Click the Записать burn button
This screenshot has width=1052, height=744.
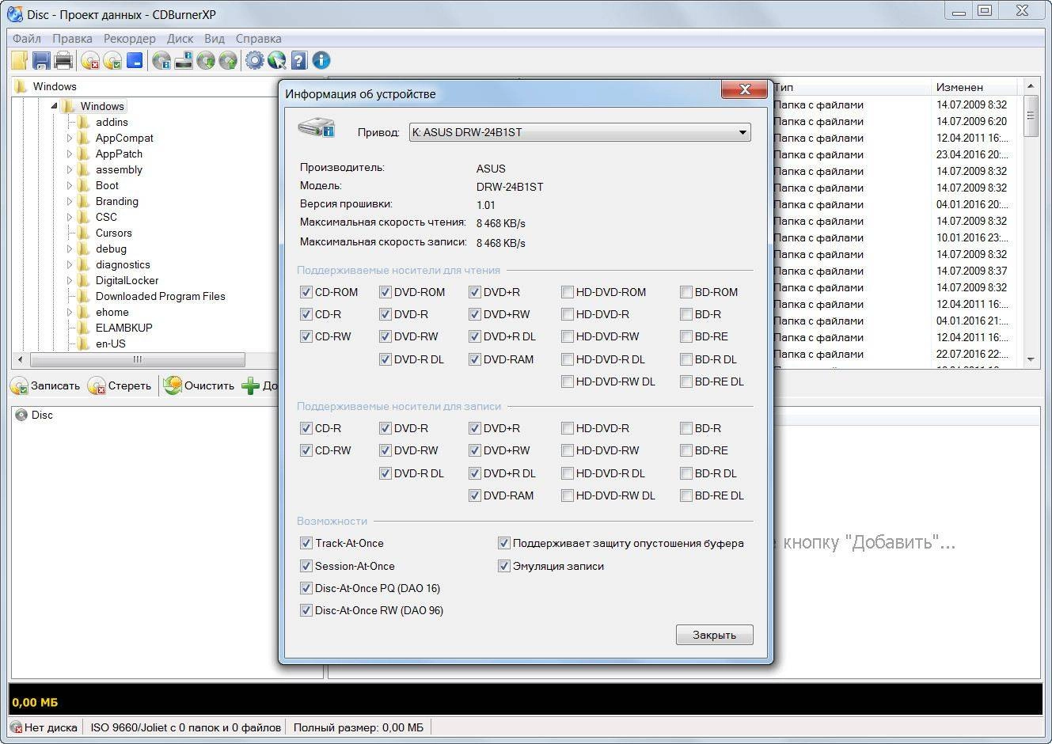tap(46, 385)
